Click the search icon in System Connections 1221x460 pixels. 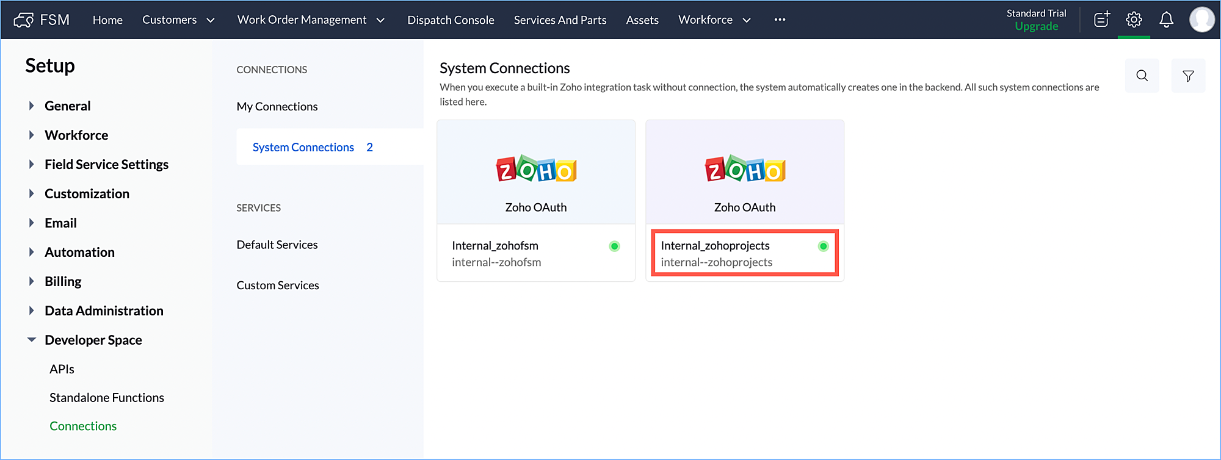tap(1142, 76)
